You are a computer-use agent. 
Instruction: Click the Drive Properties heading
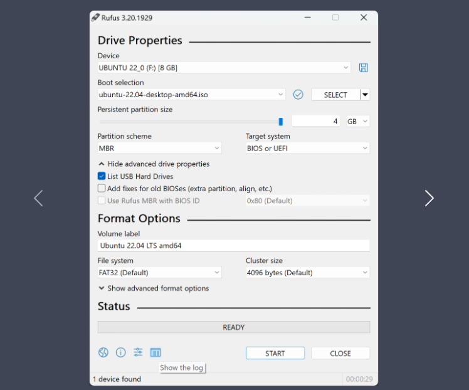click(x=140, y=40)
